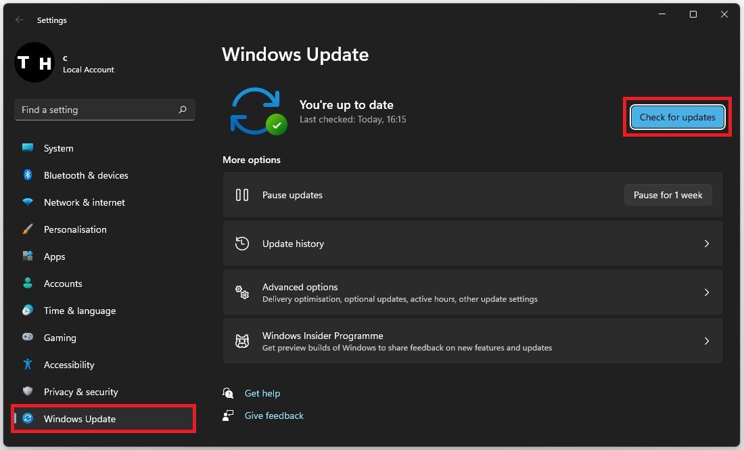Open Windows Insider Programme row title
The width and height of the screenshot is (744, 450).
323,336
